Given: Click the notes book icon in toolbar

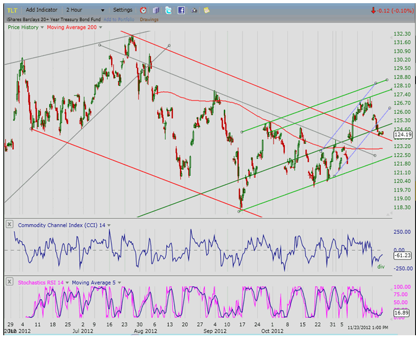Looking at the screenshot, I should tap(156, 10).
